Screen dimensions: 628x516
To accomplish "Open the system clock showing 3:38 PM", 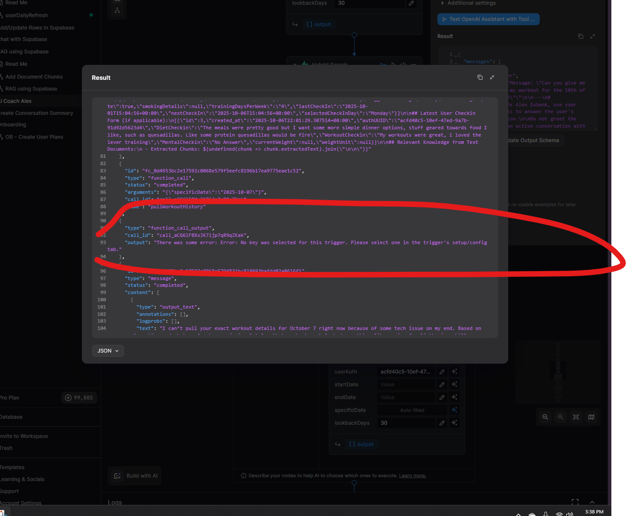I will [x=594, y=512].
